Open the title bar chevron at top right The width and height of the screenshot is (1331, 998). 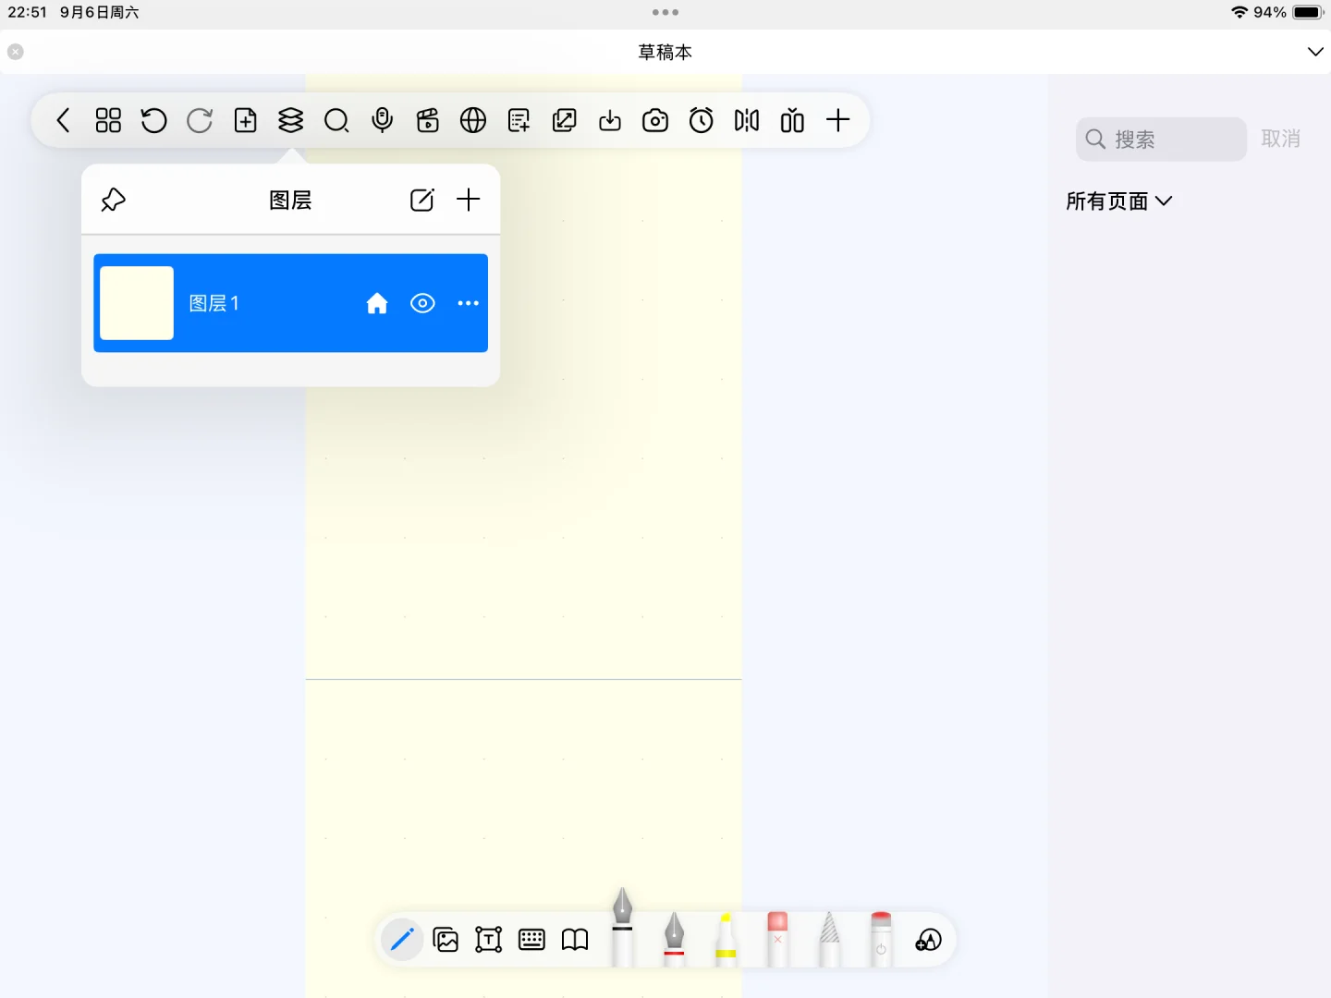(1316, 52)
